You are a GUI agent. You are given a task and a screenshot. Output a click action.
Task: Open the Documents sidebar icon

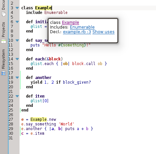4,14
